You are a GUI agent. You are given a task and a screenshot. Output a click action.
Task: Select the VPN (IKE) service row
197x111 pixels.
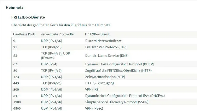(x=104, y=89)
